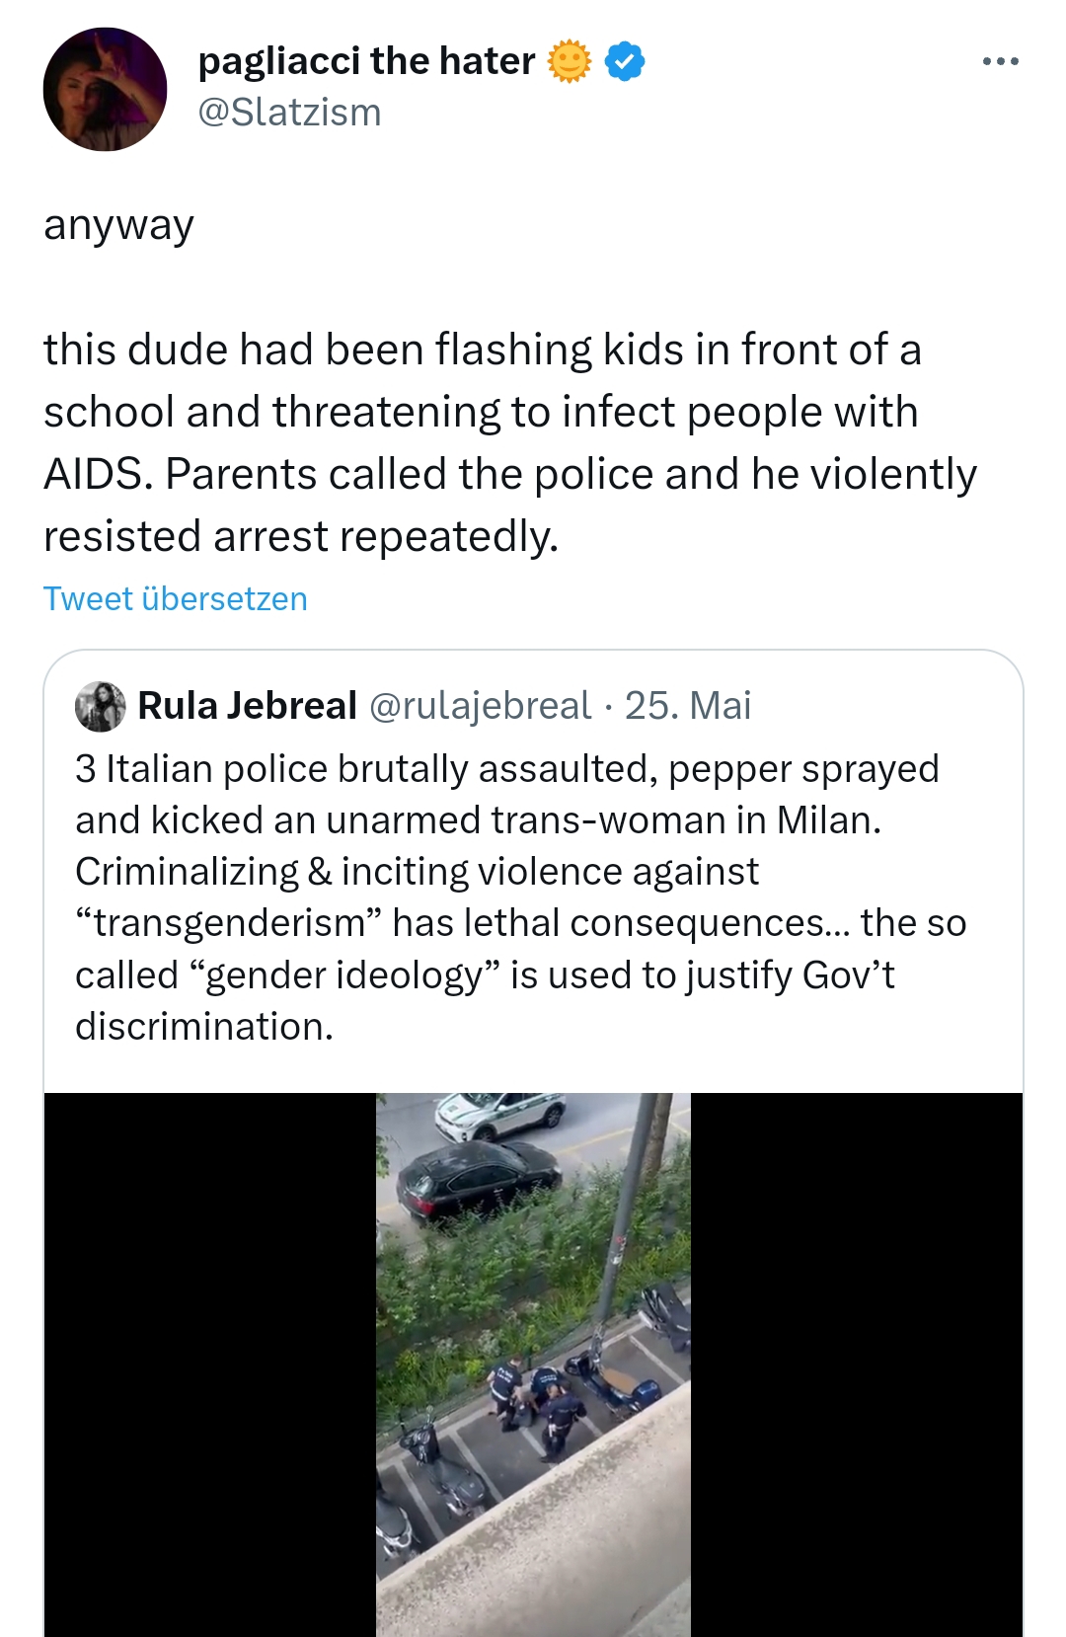Click the black bar right of the video

click(x=856, y=1363)
